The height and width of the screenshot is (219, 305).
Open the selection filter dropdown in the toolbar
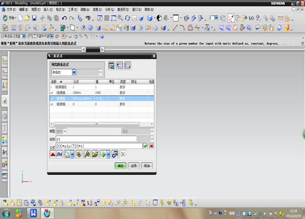pos(25,36)
